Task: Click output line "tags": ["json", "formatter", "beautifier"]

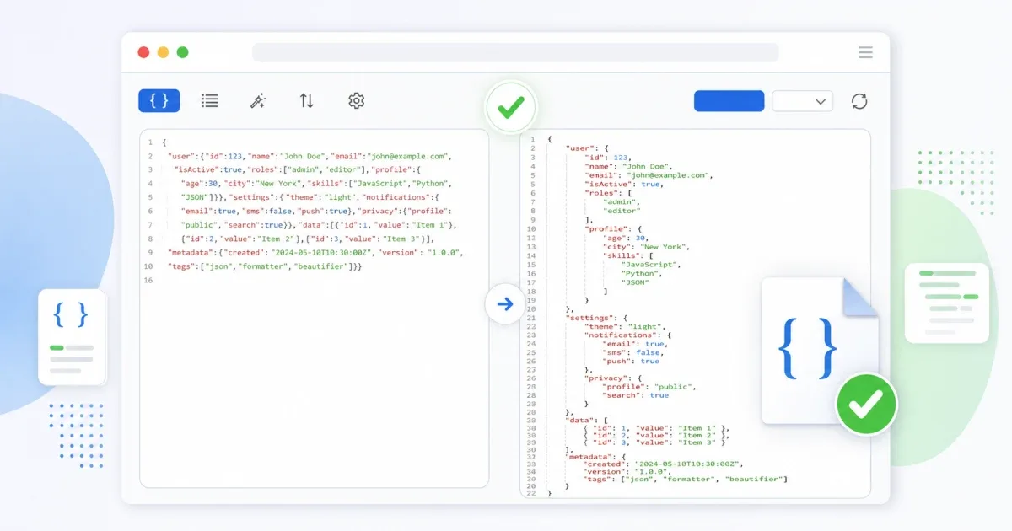Action: point(685,479)
